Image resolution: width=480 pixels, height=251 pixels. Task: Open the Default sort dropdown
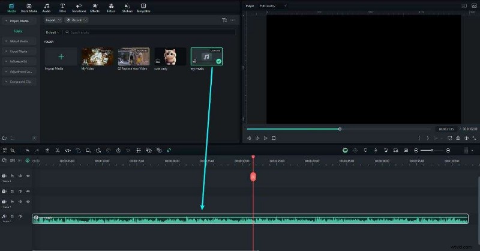(52, 32)
